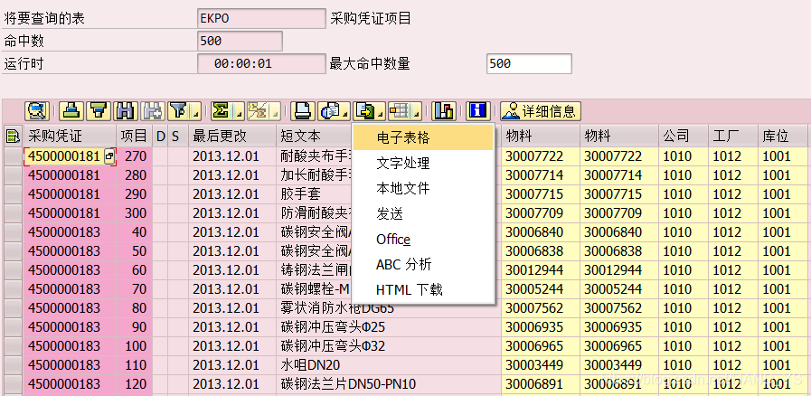Click search help icon in cell 4500000181
Screen dimensions: 811x396
109,156
